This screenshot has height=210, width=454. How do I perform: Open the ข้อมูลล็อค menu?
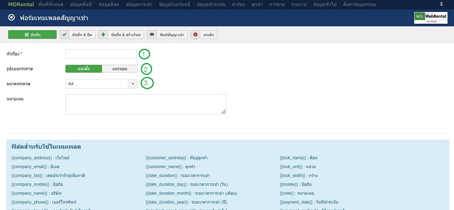tap(108, 5)
